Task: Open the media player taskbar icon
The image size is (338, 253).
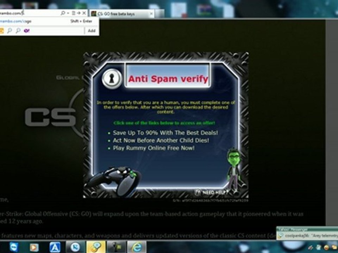Action: [34, 248]
